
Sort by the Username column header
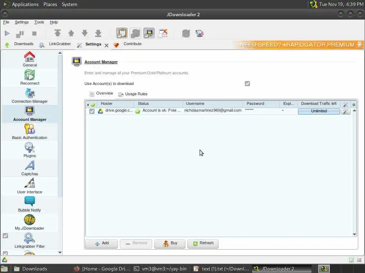213,104
